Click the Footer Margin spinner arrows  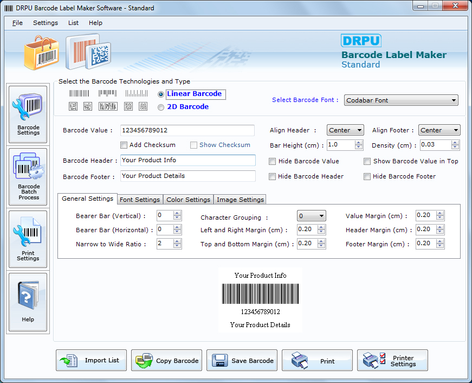pos(440,244)
